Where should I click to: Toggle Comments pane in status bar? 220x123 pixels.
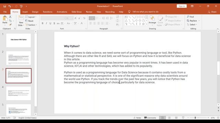coord(150,118)
